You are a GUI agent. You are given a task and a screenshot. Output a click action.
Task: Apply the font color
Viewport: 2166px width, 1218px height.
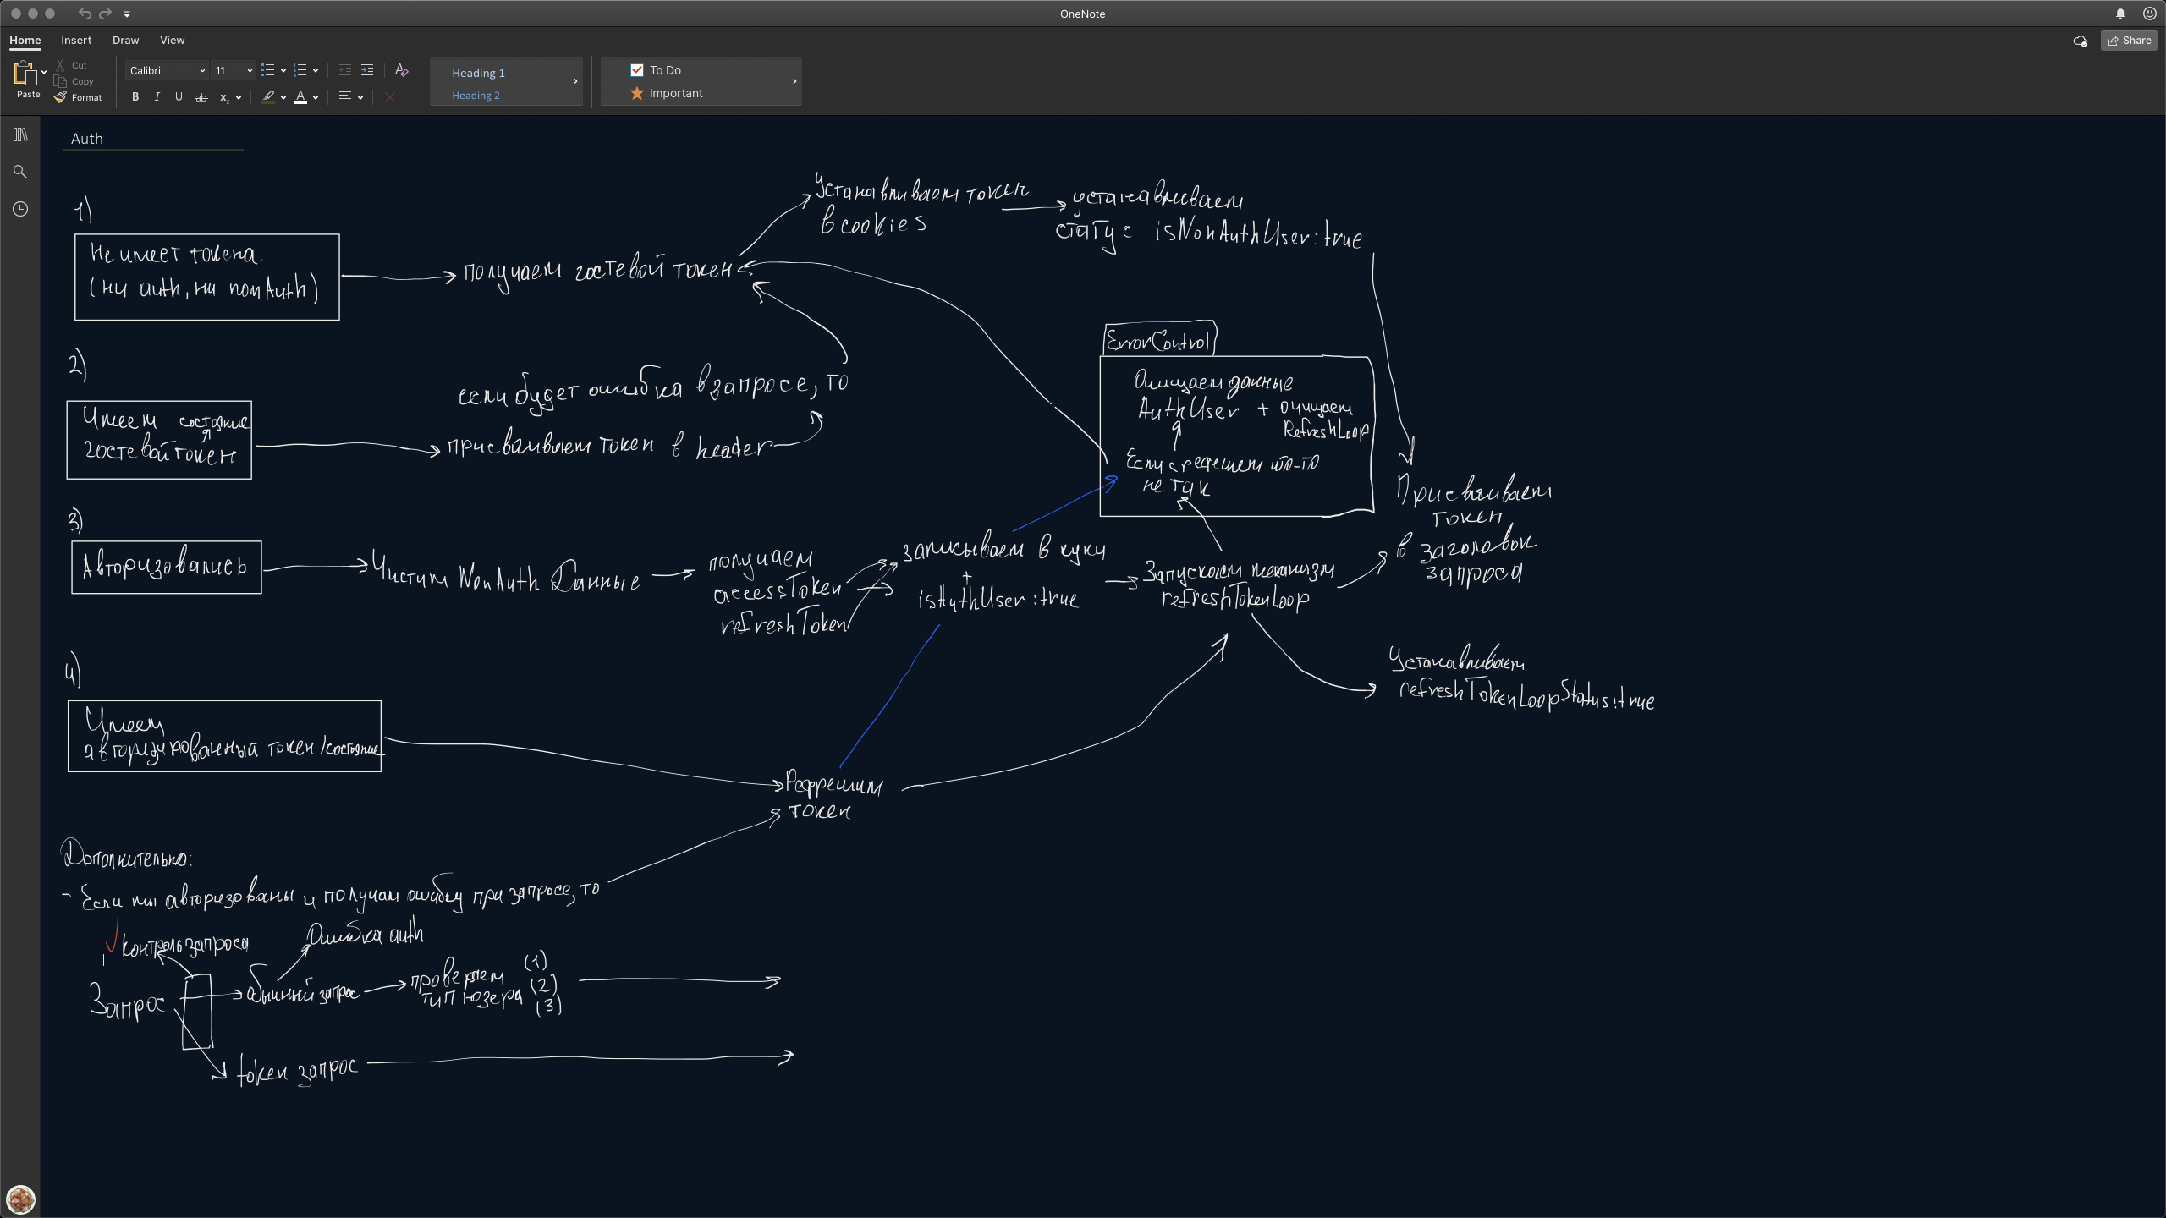[300, 97]
